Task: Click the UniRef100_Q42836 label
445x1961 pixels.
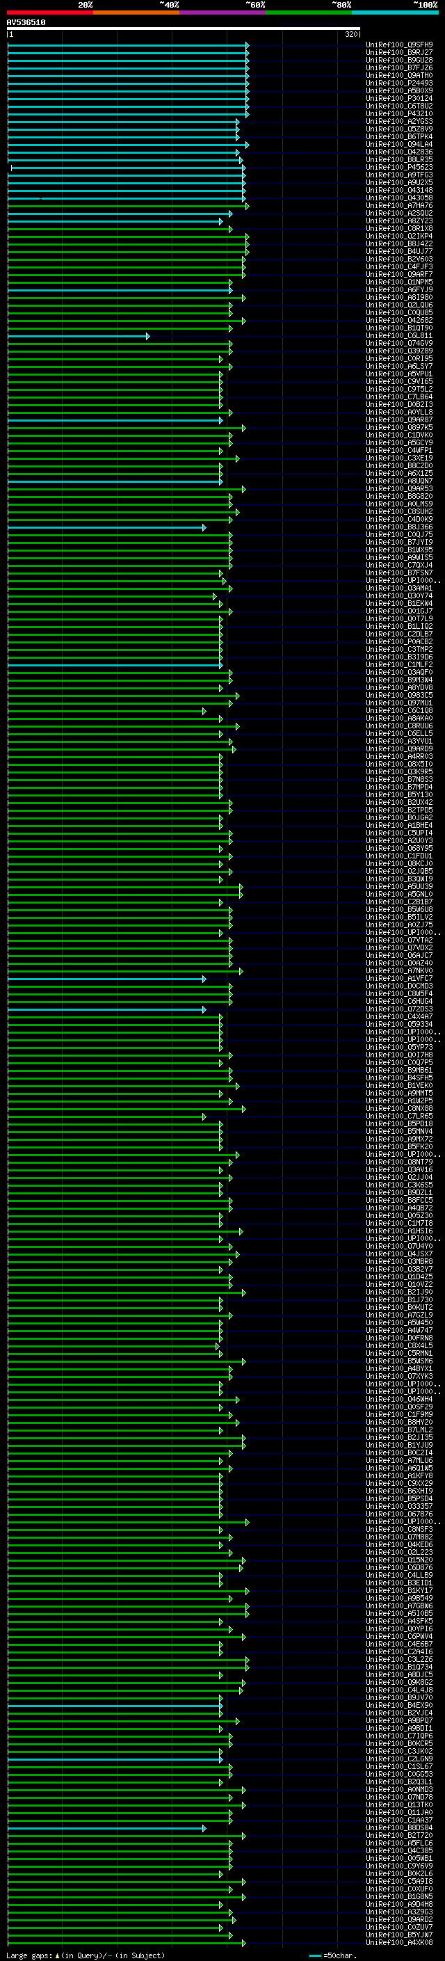Action: click(399, 152)
